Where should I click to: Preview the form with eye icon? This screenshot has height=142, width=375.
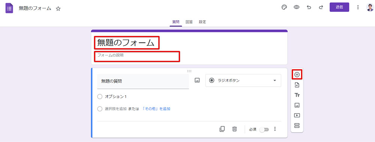pos(297,7)
